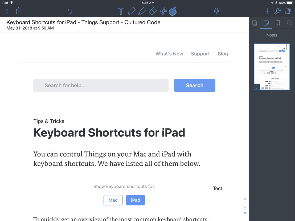The height and width of the screenshot is (221, 295).
Task: Show iPad keyboard shortcuts
Action: pos(136,200)
